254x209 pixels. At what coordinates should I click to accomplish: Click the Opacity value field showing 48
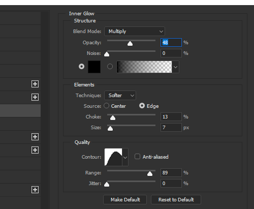click(171, 42)
